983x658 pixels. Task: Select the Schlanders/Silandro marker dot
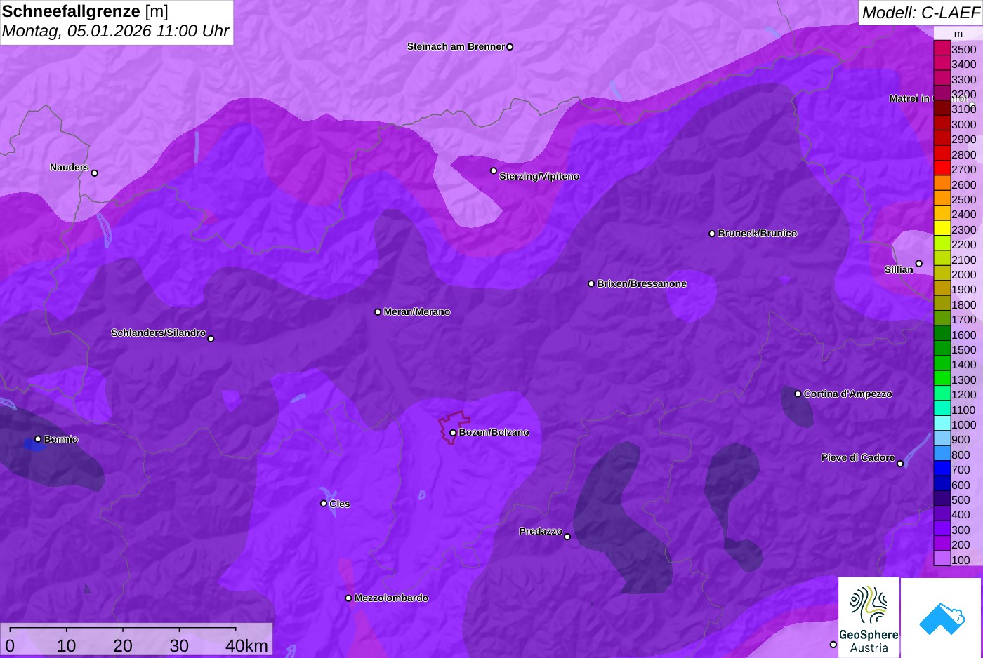point(211,339)
